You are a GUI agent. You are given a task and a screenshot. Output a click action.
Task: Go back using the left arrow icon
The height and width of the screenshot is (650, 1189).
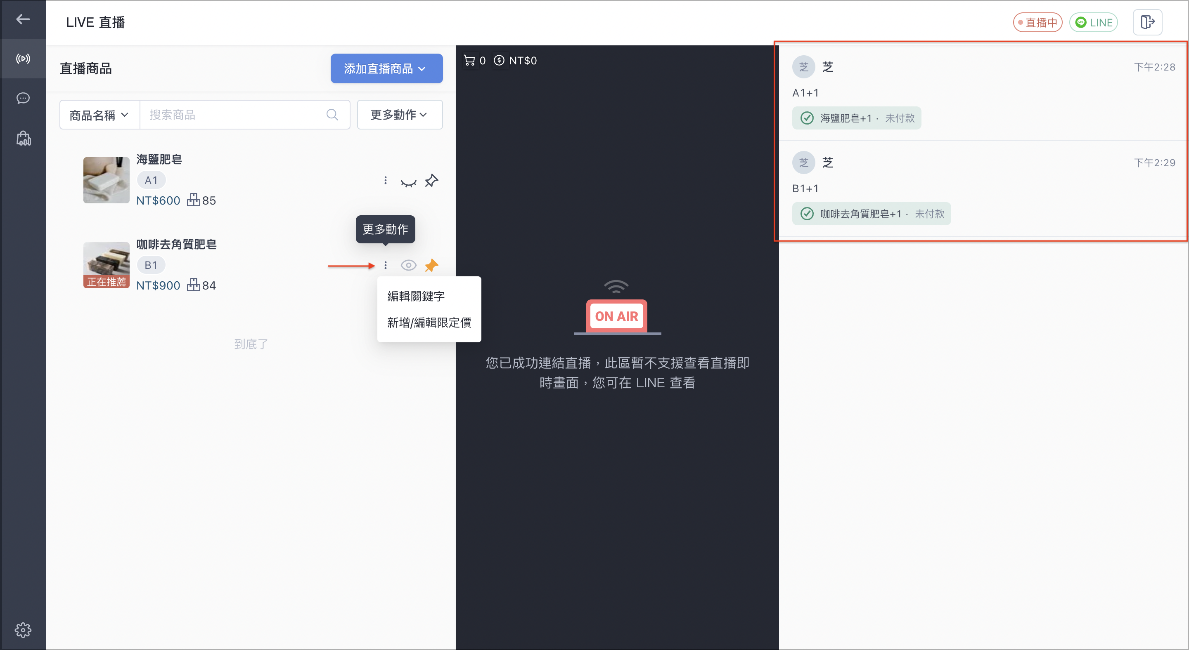(23, 19)
